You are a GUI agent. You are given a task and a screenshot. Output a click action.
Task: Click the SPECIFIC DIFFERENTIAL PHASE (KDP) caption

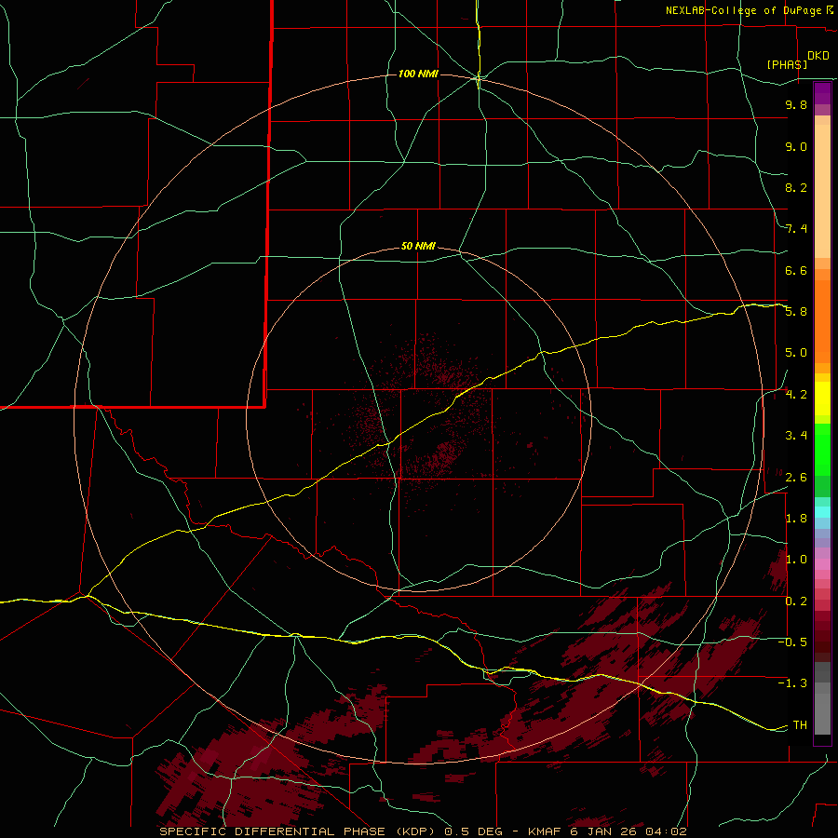297,831
